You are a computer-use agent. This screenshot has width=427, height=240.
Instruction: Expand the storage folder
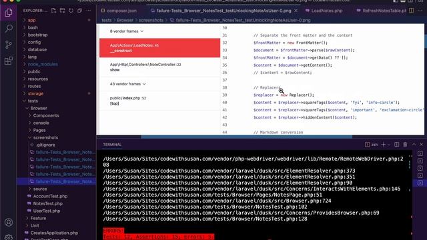coord(35,93)
